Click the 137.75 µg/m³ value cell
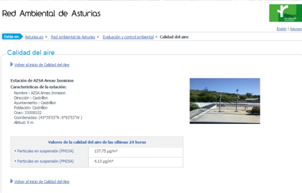The width and height of the screenshot is (302, 193). tap(106, 151)
